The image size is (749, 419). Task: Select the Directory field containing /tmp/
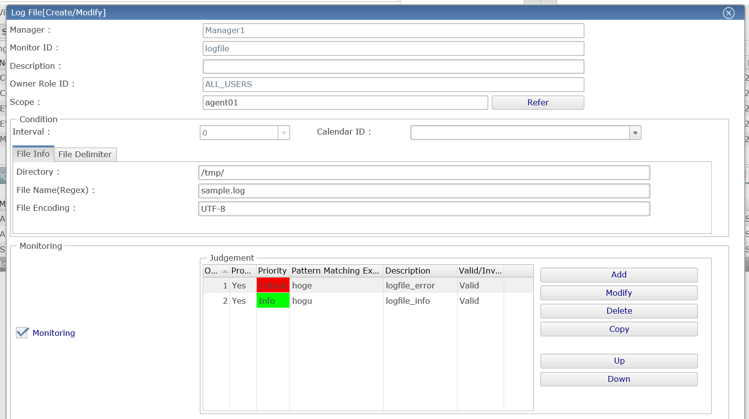[423, 172]
